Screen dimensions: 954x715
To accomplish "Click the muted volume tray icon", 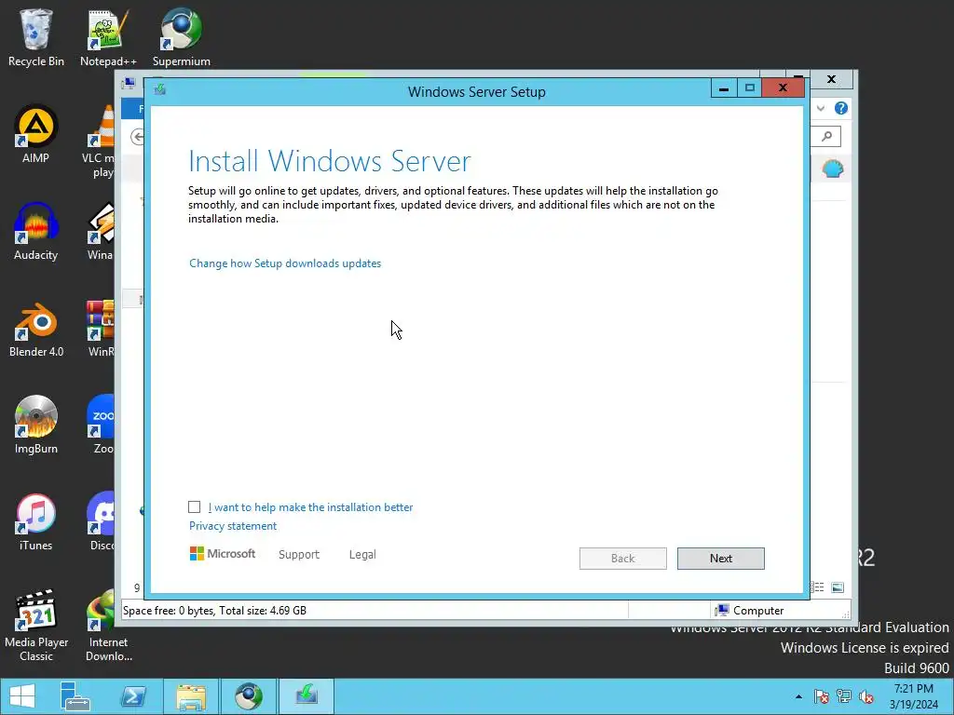I will coord(866,696).
